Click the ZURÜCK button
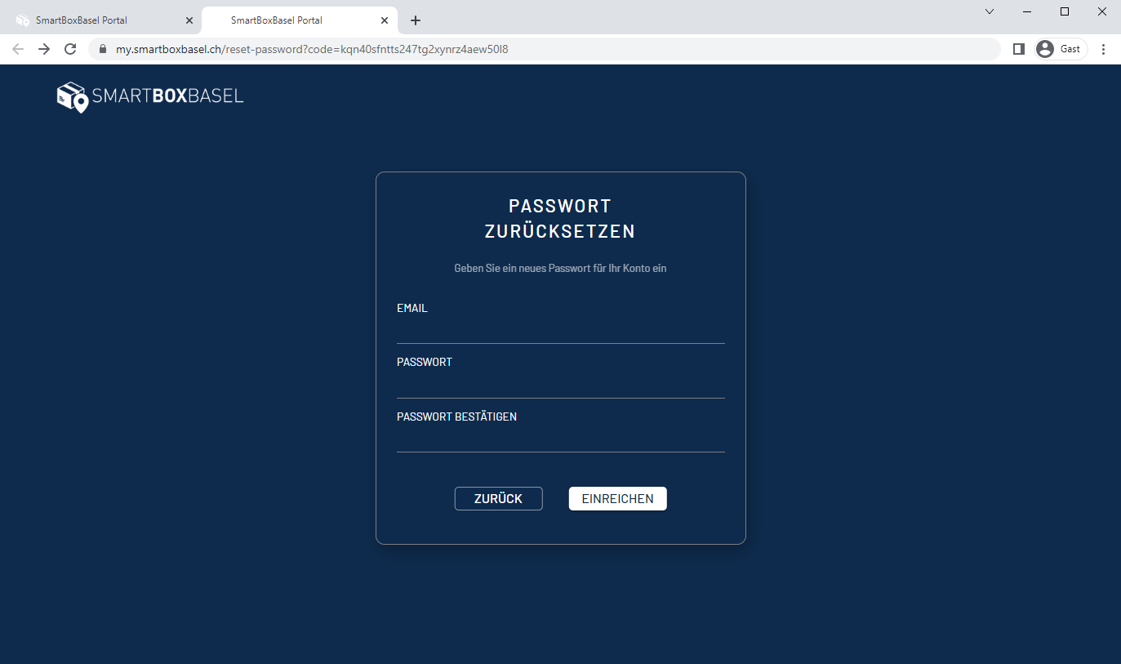Screen dimensions: 1121x664 pyautogui.click(x=498, y=498)
